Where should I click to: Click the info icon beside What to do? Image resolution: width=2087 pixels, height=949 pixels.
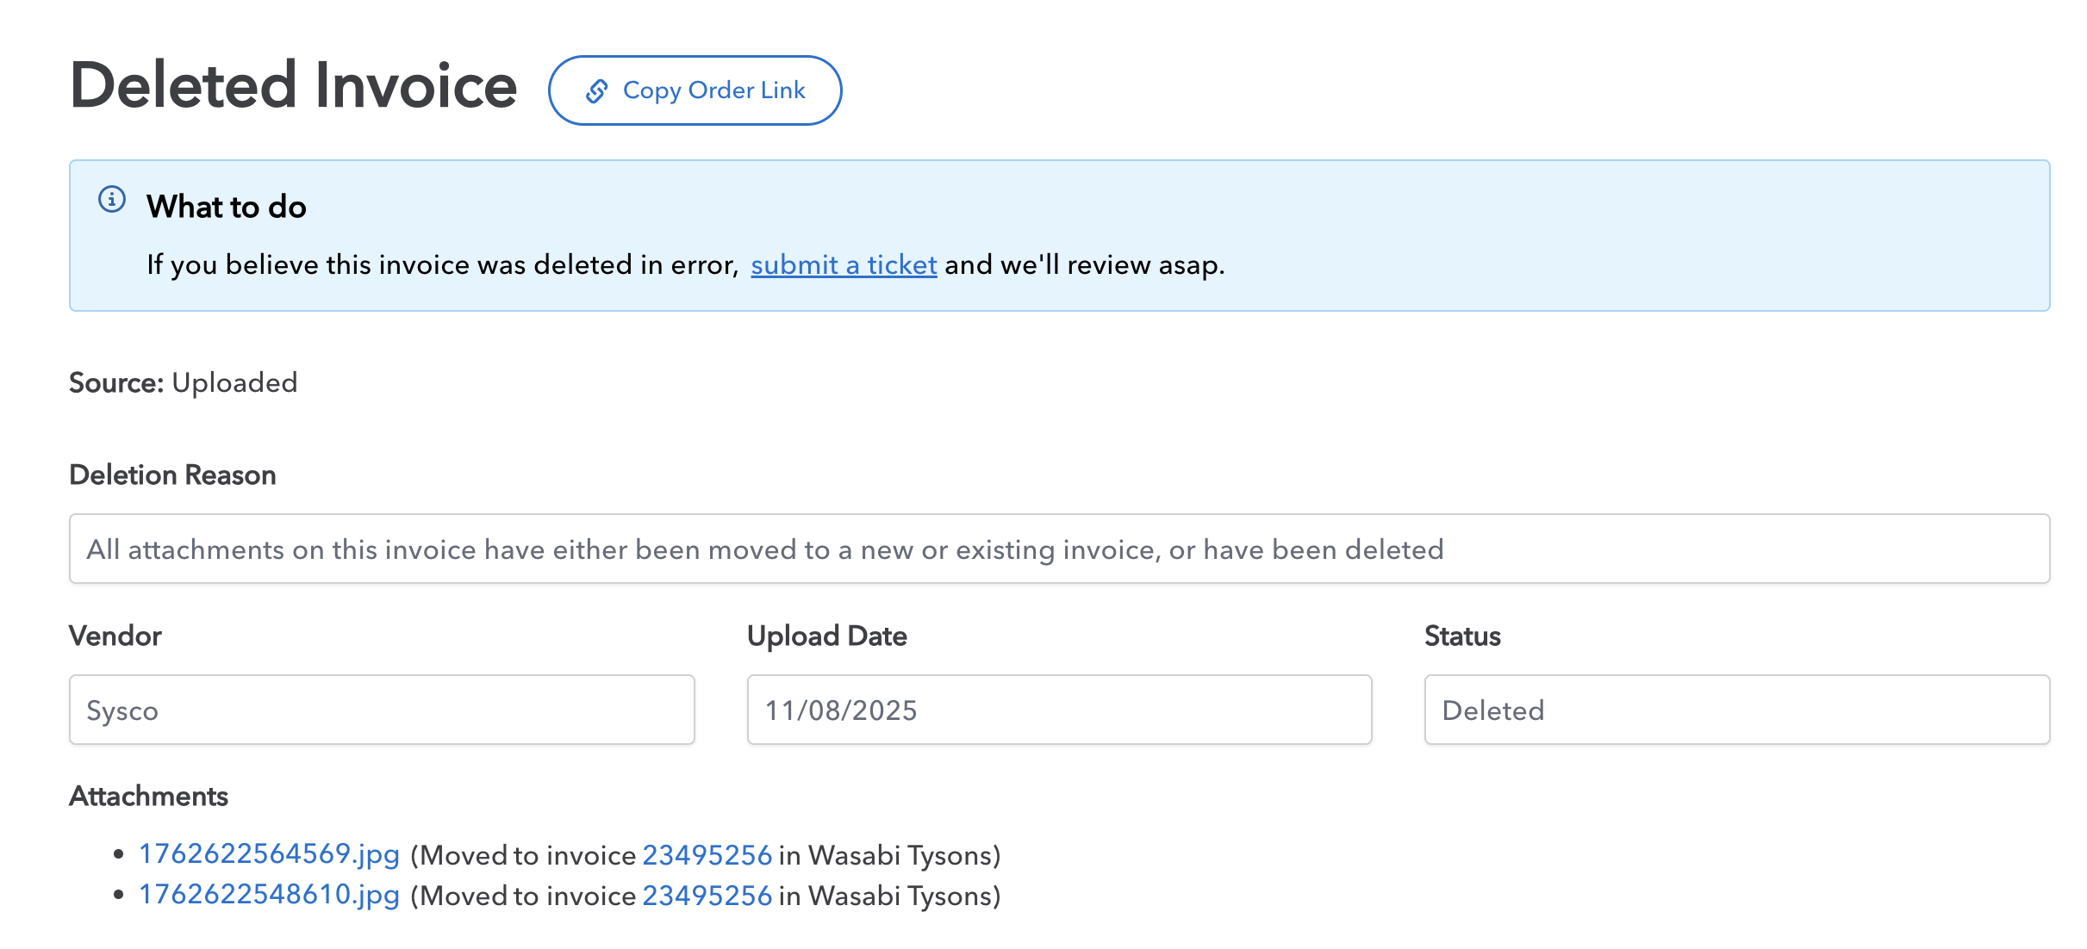pyautogui.click(x=112, y=199)
